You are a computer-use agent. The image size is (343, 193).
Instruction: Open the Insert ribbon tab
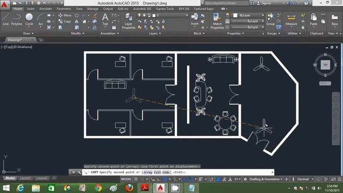tap(31, 9)
